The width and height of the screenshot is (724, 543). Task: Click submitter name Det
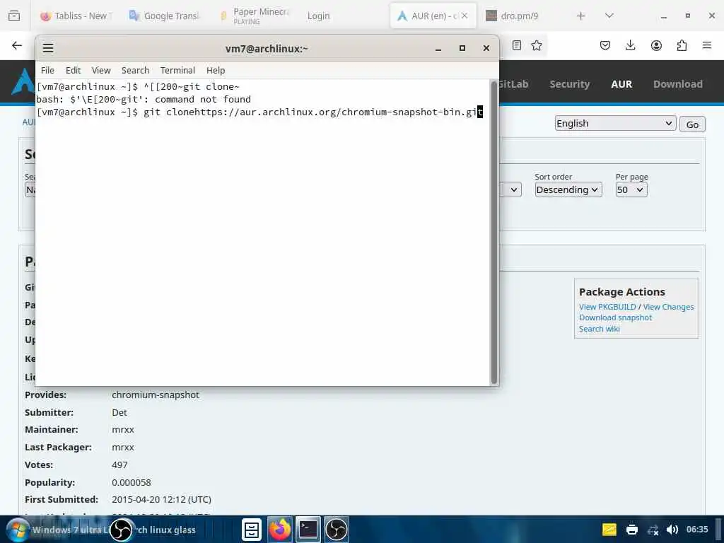[x=119, y=412]
